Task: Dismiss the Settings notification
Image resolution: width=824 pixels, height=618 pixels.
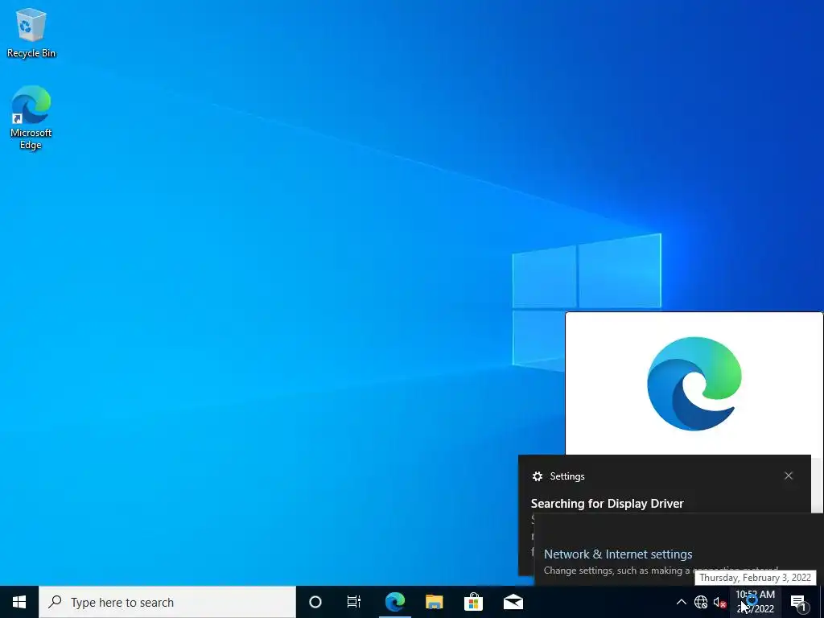Action: 789,476
